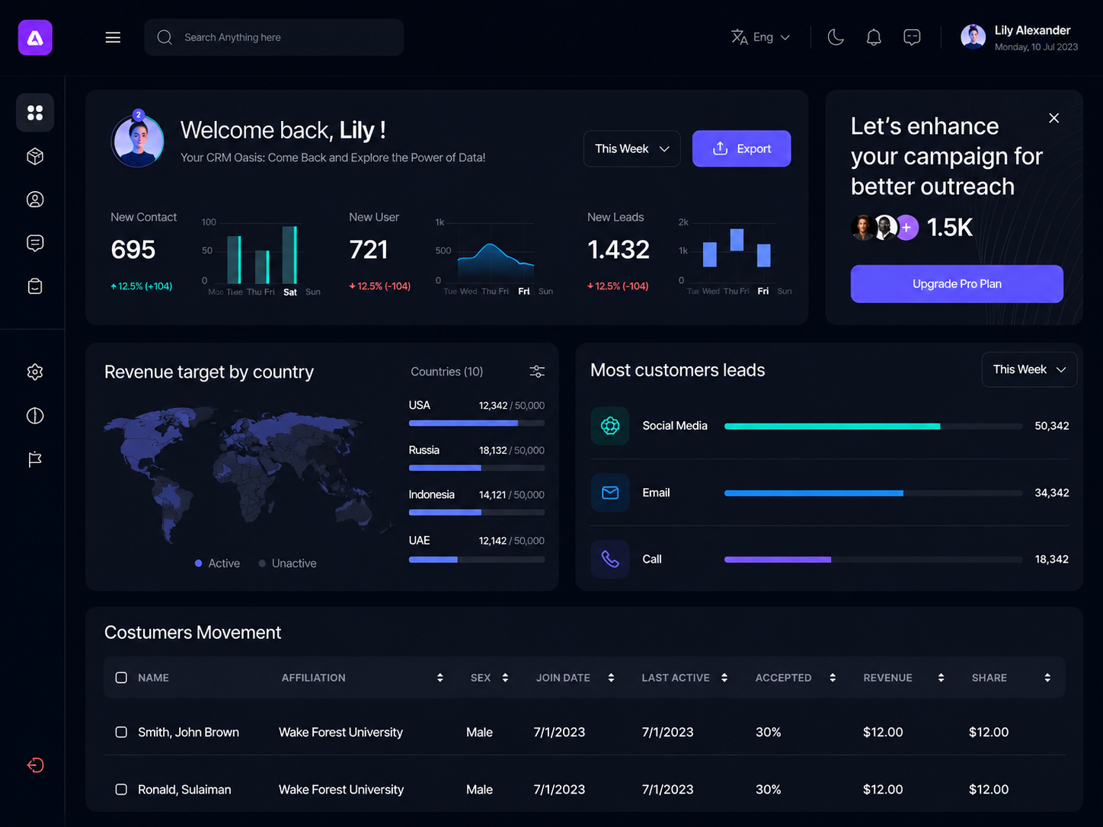Toggle Unactive legend on map

287,564
